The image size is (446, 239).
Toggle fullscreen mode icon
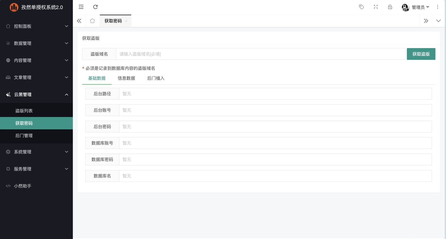click(x=376, y=7)
